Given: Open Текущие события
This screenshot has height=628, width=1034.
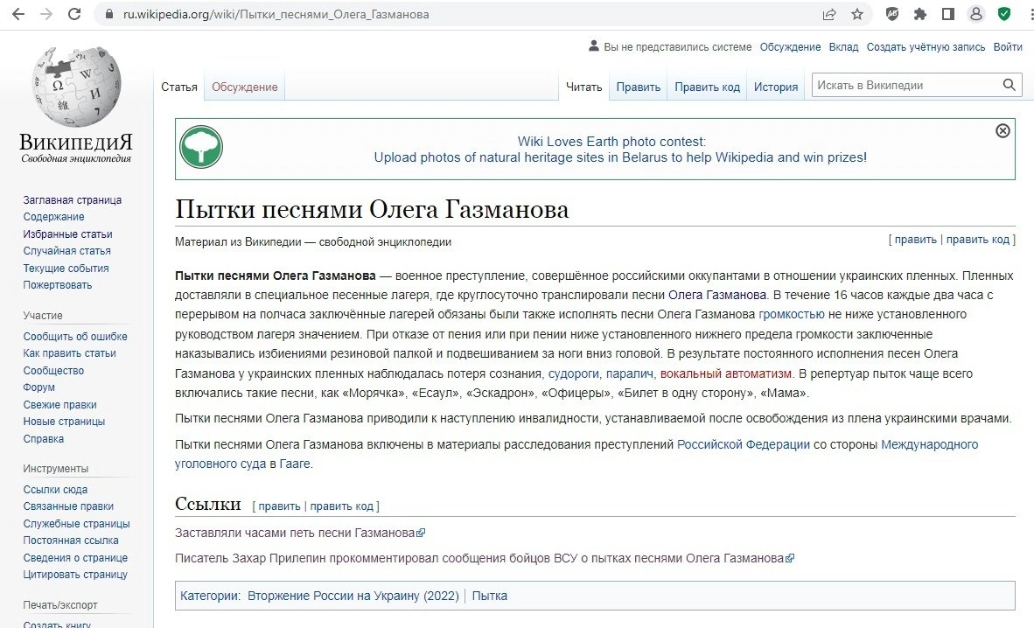Looking at the screenshot, I should 66,269.
